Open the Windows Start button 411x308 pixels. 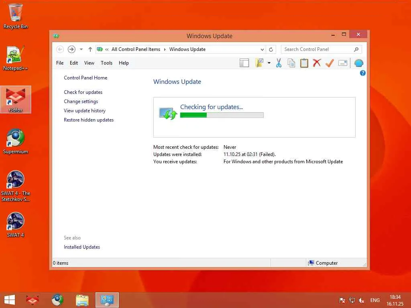click(10, 300)
